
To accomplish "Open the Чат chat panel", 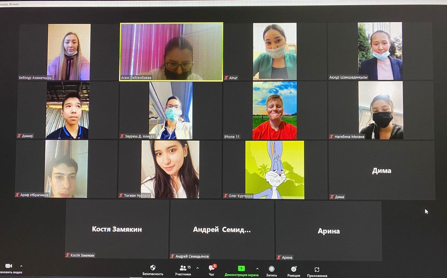I will click(212, 269).
